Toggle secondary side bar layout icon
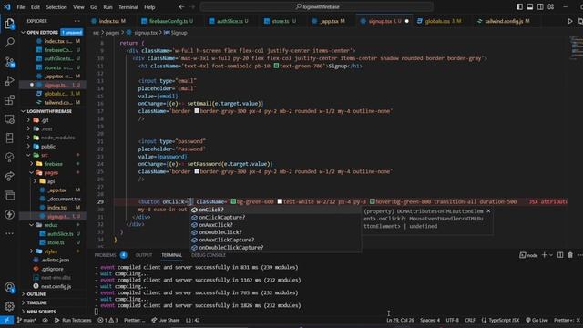Image resolution: width=583 pixels, height=328 pixels. pos(540,6)
